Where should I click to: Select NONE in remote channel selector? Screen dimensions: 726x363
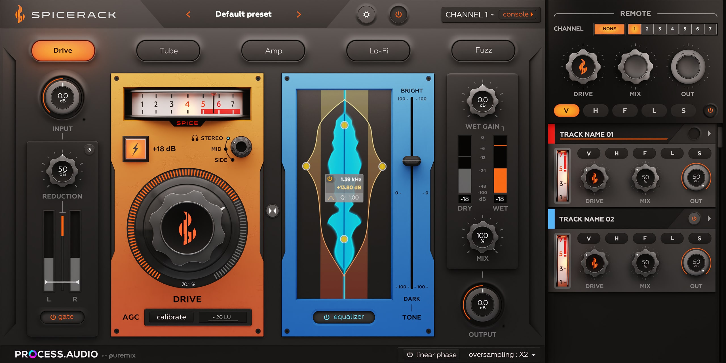pyautogui.click(x=609, y=29)
